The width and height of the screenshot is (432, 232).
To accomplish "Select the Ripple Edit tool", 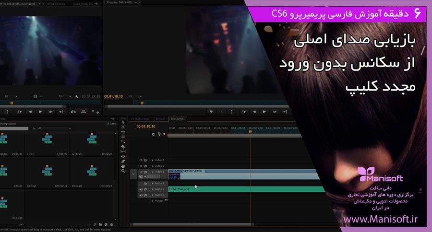I will (123, 132).
